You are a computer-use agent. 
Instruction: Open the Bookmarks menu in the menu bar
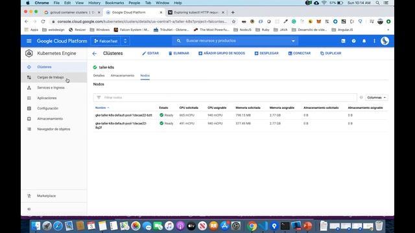click(x=114, y=3)
